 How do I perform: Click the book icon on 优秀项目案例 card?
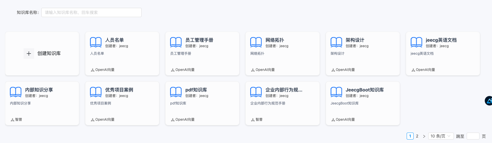(96, 92)
